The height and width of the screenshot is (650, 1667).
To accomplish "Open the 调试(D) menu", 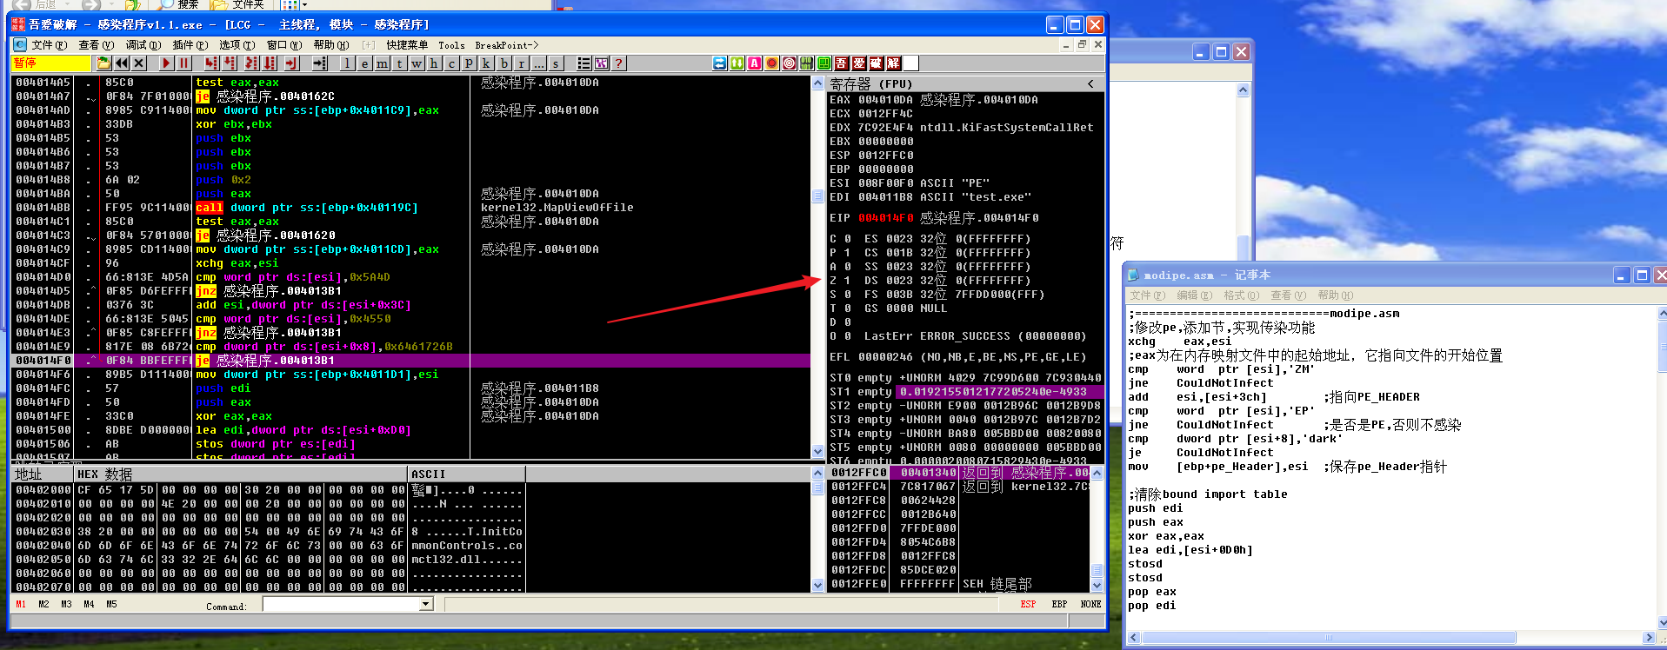I will tap(143, 44).
